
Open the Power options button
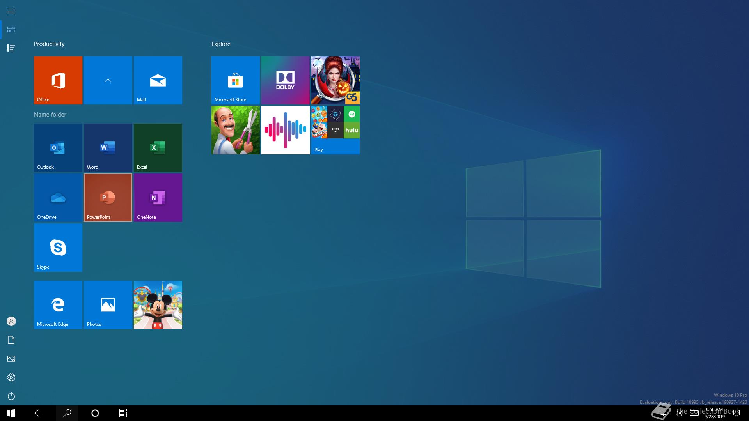11,396
